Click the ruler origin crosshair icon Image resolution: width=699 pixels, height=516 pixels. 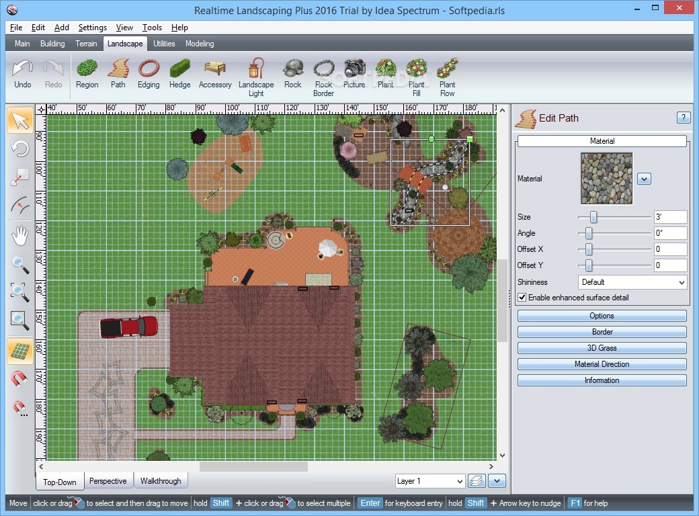click(x=41, y=110)
